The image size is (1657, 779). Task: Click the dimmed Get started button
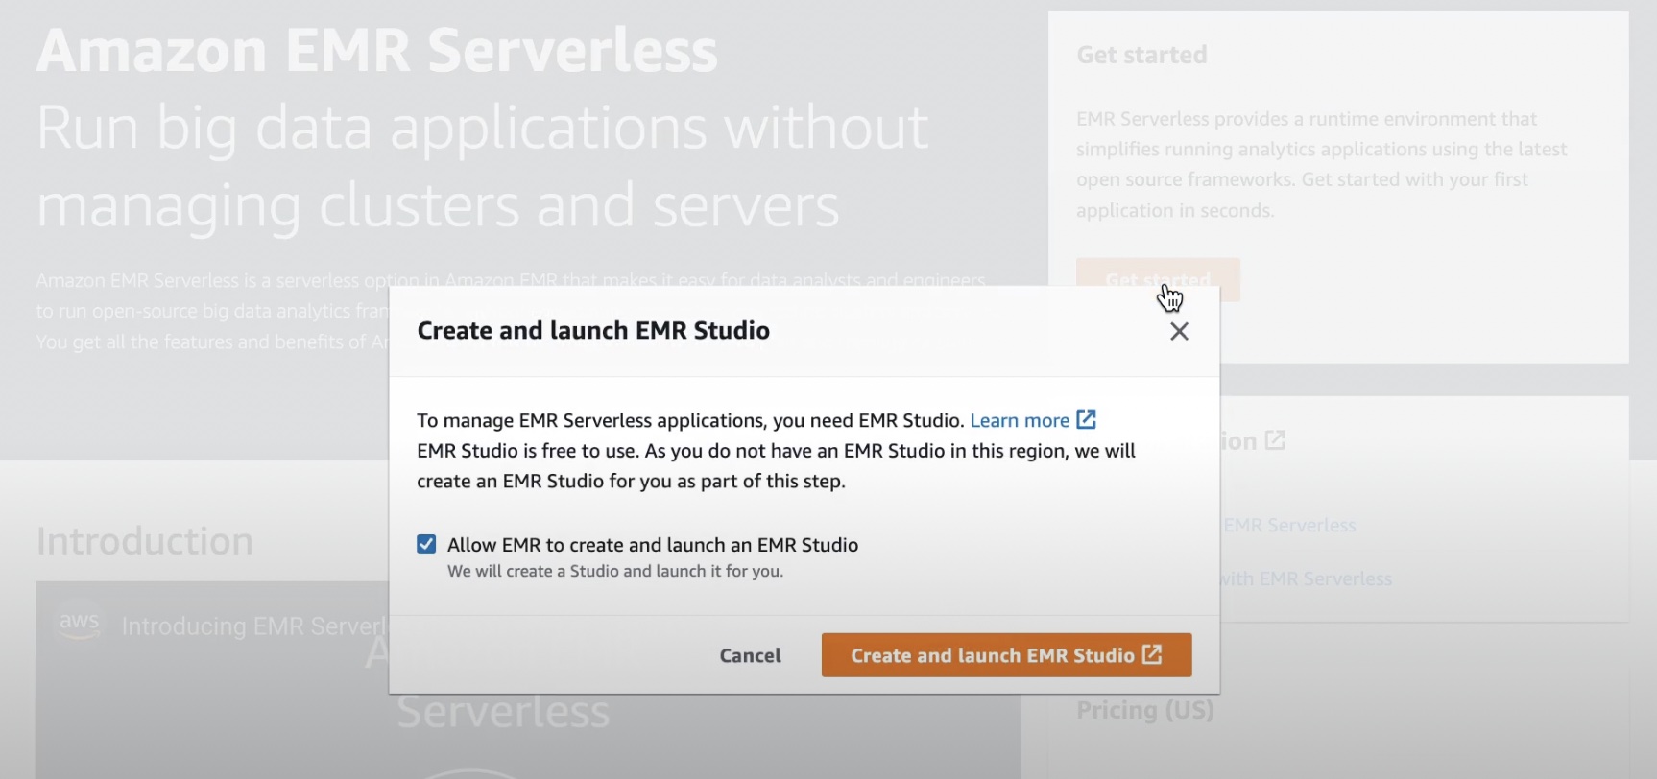(1158, 279)
